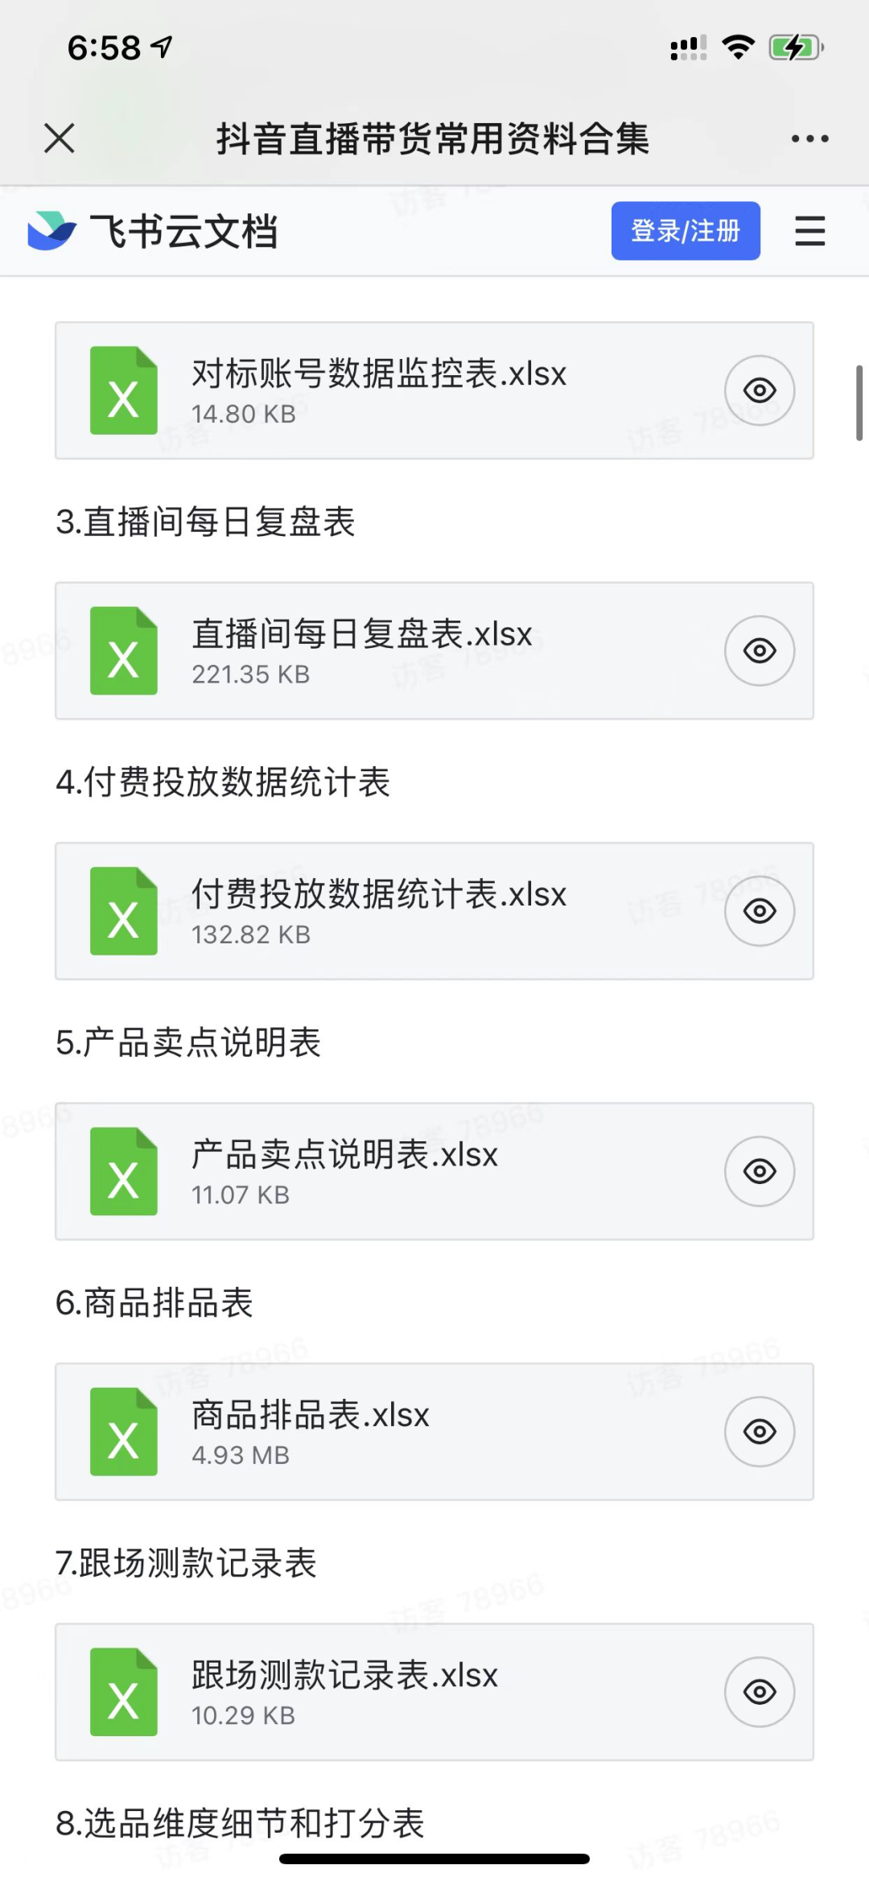Screen dimensions: 869x1881
Task: Click the 商品排品表 Excel file icon
Action: point(124,1432)
